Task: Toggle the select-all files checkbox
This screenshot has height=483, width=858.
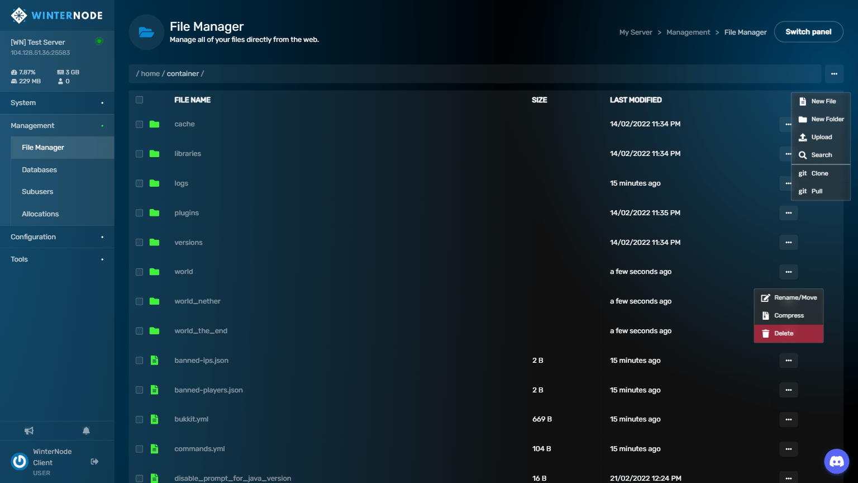Action: 140,100
